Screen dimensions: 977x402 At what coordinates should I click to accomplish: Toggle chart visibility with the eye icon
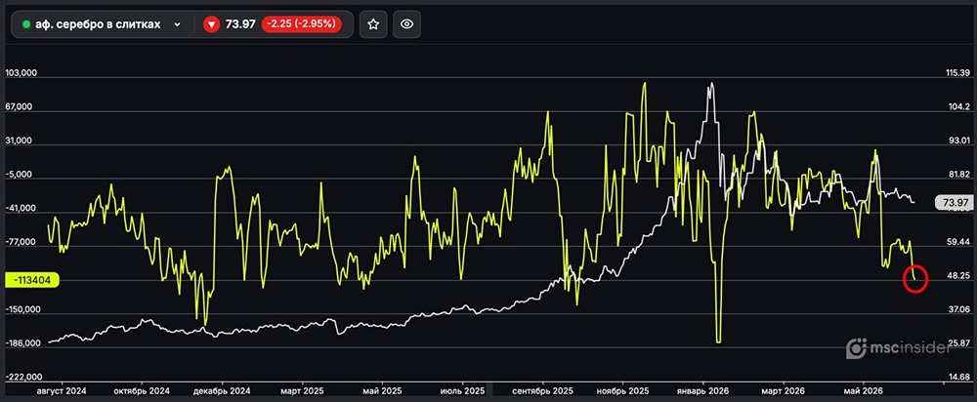(x=406, y=25)
